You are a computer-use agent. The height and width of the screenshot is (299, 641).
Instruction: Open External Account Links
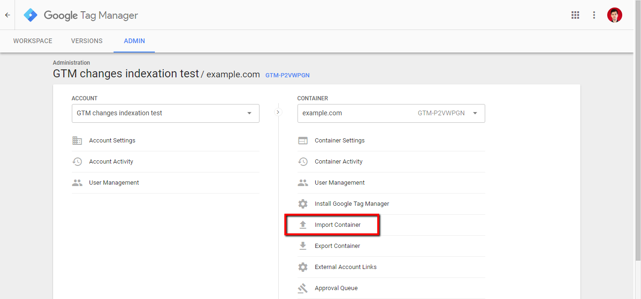pyautogui.click(x=345, y=267)
